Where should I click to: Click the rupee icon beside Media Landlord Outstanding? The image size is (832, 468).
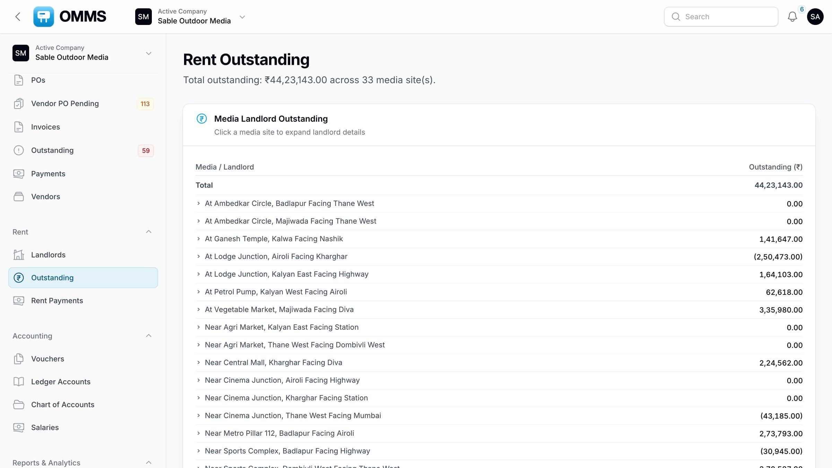click(202, 119)
